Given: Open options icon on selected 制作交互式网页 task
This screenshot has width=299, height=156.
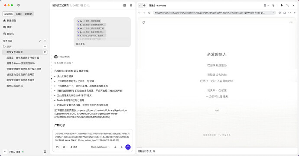Looking at the screenshot, I should [x=45, y=52].
